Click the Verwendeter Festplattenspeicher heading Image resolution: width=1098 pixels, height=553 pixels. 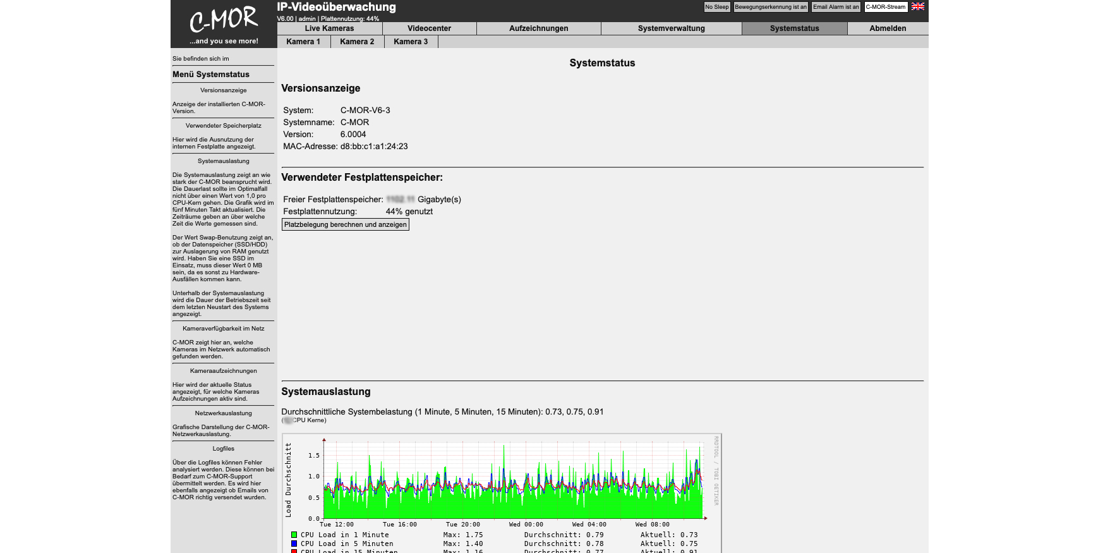pyautogui.click(x=362, y=178)
